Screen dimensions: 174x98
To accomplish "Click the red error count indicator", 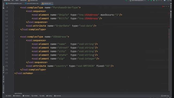I will (163, 7).
